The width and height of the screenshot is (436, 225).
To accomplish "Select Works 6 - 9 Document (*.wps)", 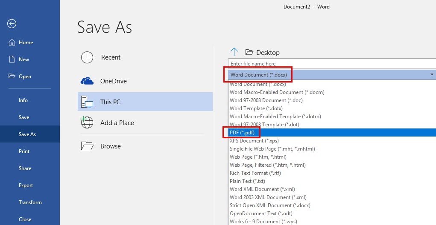I will [332, 222].
